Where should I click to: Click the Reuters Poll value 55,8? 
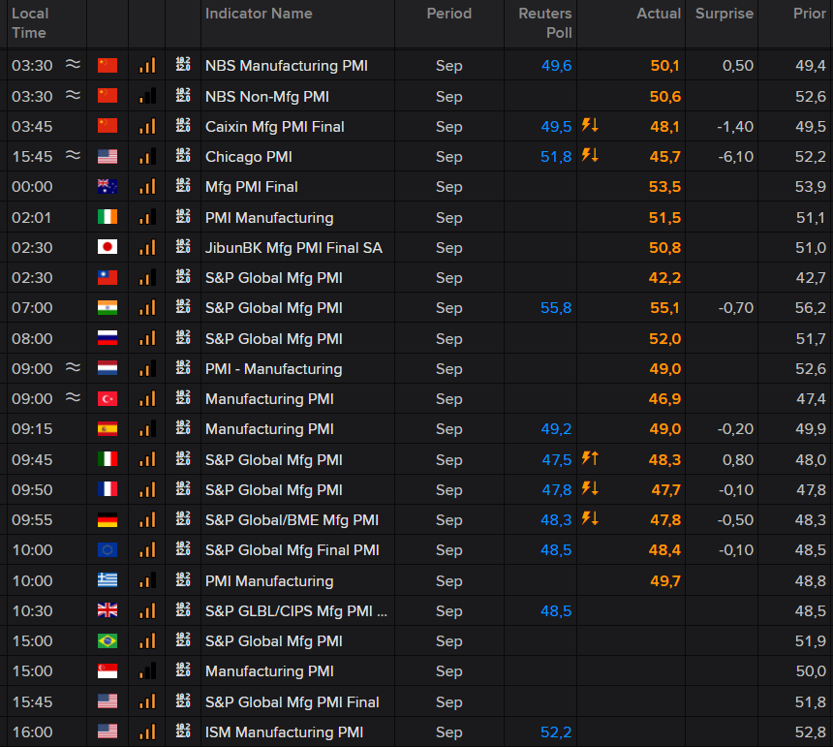pos(556,308)
